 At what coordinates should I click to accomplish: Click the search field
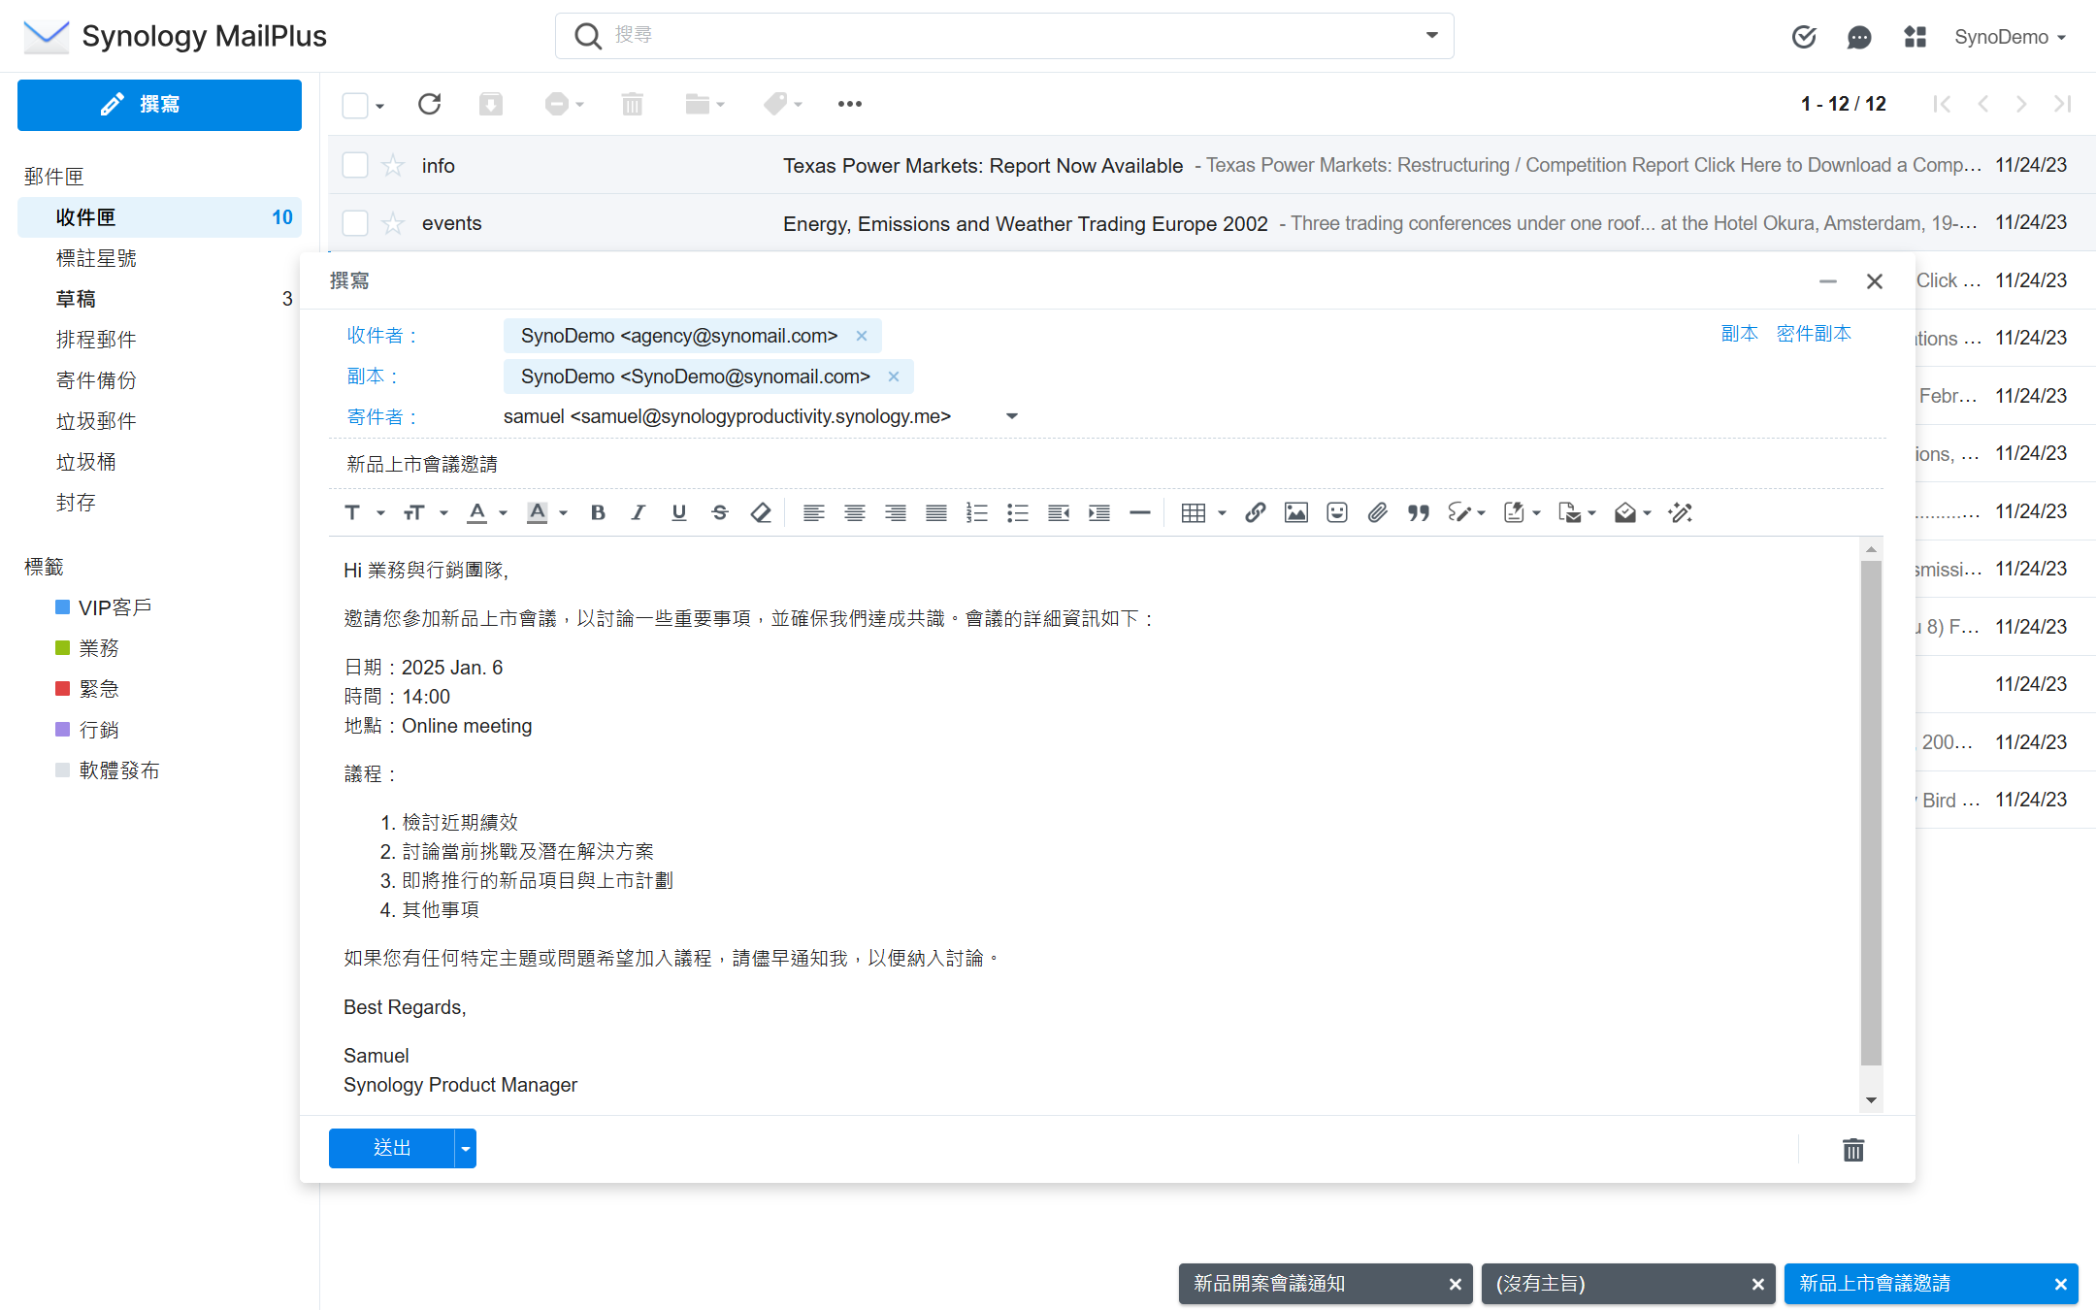(x=1004, y=36)
